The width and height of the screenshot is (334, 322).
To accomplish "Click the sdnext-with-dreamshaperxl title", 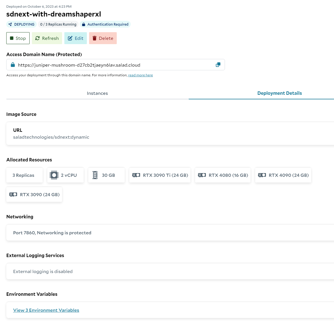I will pos(54,14).
